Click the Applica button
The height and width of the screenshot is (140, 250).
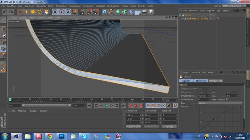(169, 127)
